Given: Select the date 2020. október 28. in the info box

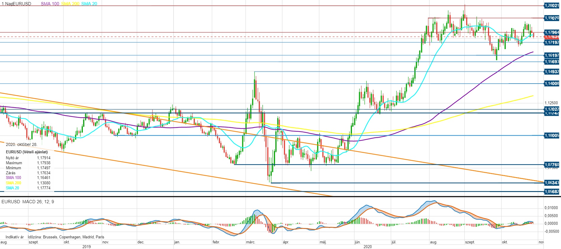Looking at the screenshot, I should click(x=22, y=144).
